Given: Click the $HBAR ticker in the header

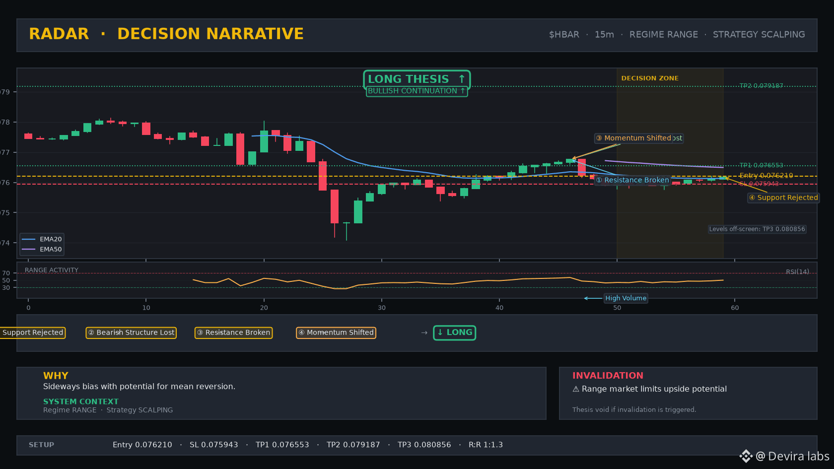Looking at the screenshot, I should click(x=564, y=35).
